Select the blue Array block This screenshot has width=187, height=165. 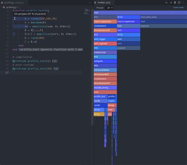pos(99,110)
